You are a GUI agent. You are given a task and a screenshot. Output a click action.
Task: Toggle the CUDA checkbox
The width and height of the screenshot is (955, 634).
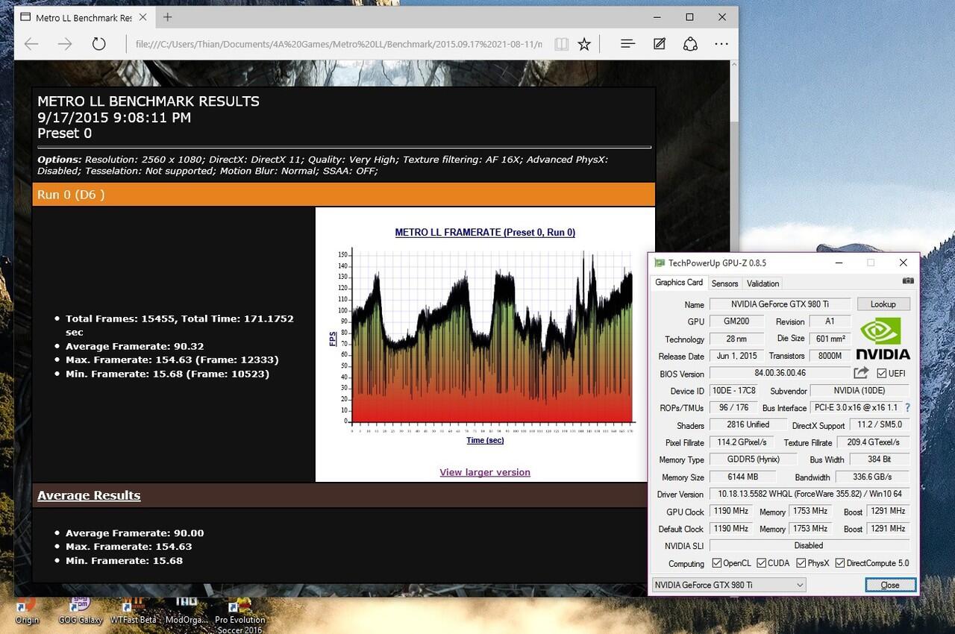[x=762, y=563]
